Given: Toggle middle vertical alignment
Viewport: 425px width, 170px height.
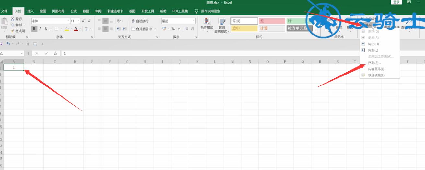Looking at the screenshot, I should pos(105,21).
